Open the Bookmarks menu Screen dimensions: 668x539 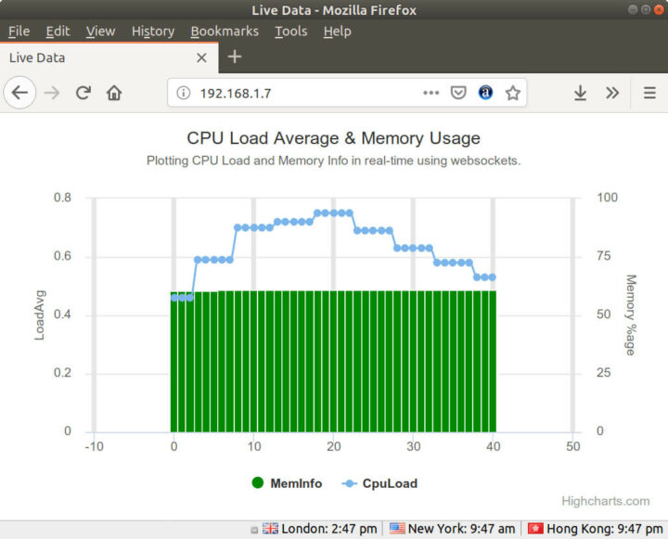pos(225,32)
